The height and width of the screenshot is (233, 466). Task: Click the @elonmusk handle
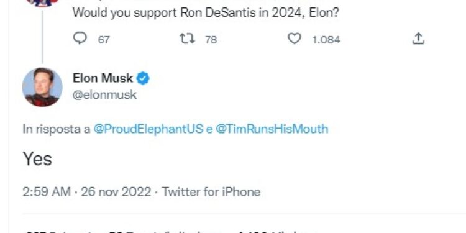pos(104,95)
